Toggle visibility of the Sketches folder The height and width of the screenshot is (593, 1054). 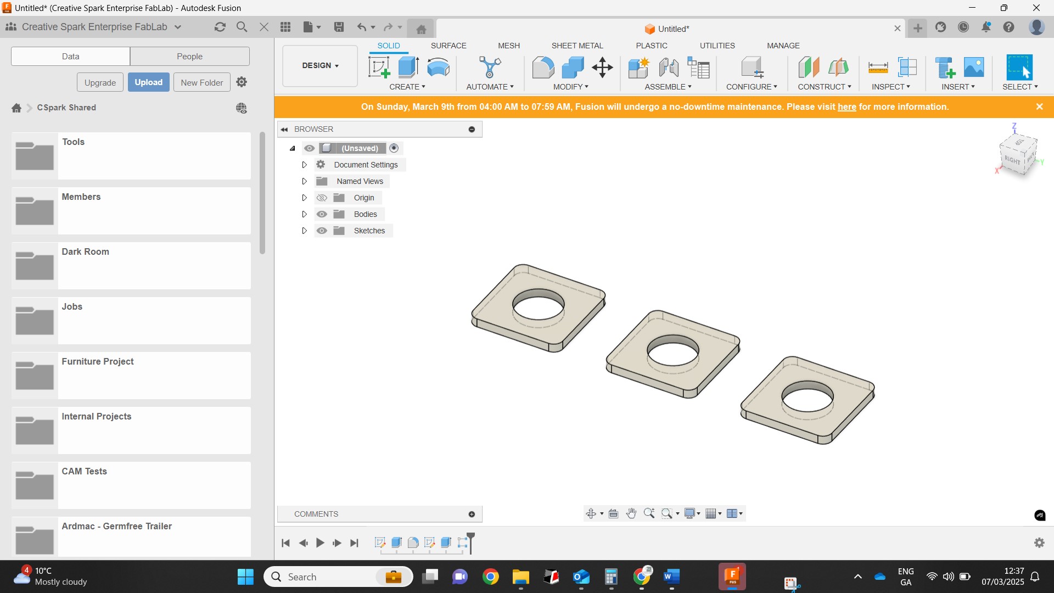tap(322, 231)
